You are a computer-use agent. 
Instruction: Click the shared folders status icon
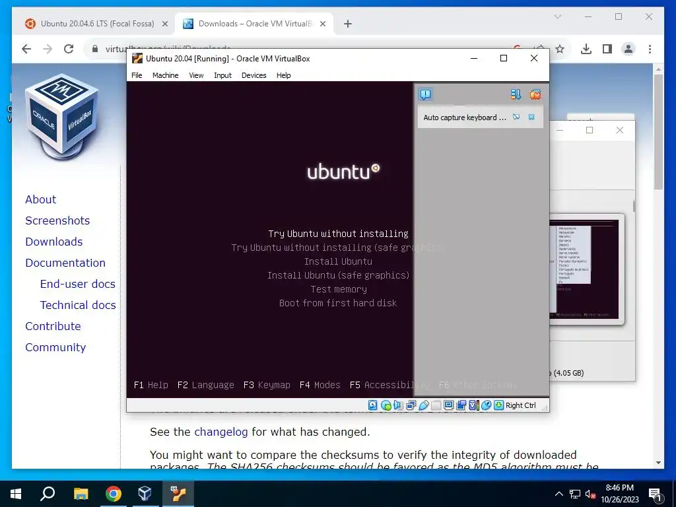click(436, 405)
